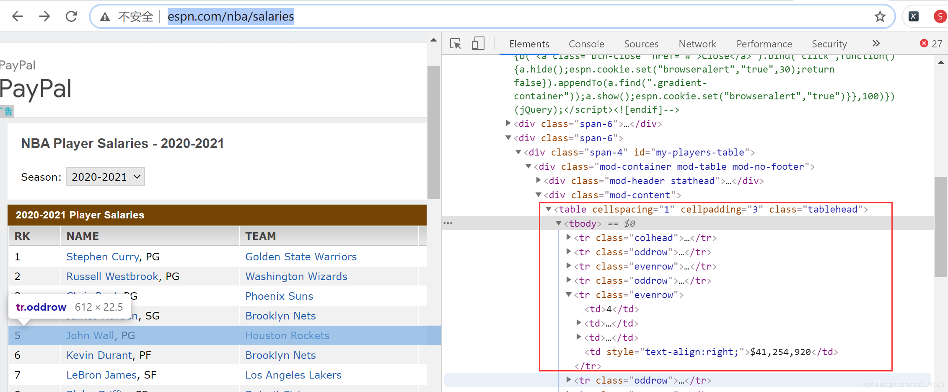Collapse the expanded evenrow tr node
This screenshot has width=948, height=392.
569,294
